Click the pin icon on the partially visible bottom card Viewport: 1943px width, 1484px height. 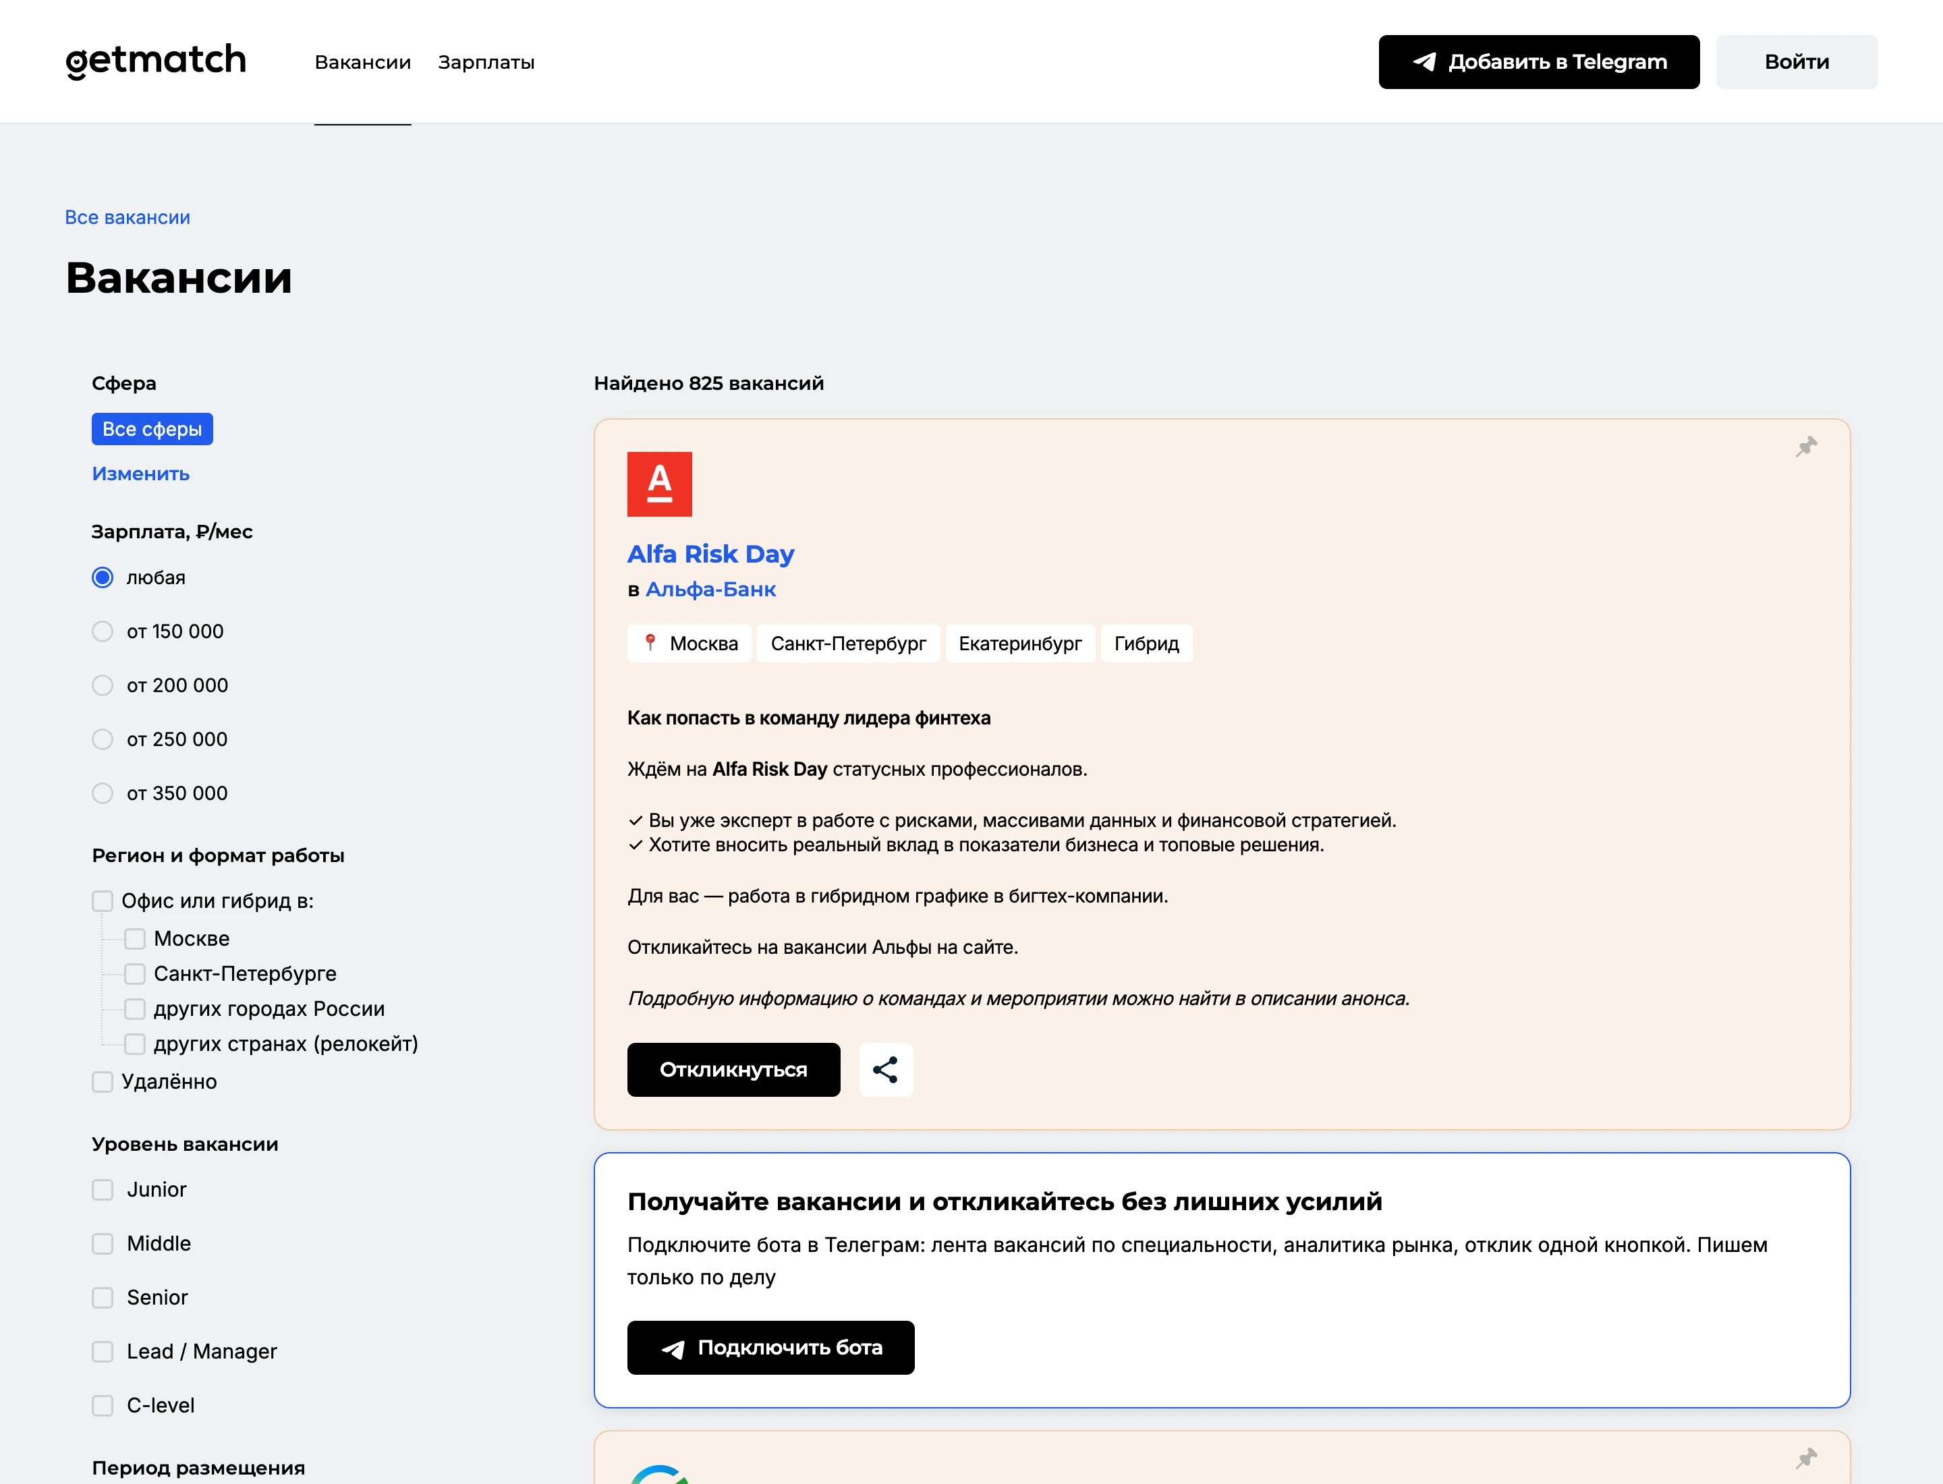(1806, 1458)
